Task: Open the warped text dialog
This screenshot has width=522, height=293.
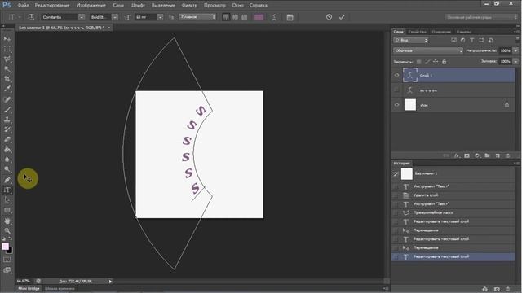Action: [x=274, y=17]
